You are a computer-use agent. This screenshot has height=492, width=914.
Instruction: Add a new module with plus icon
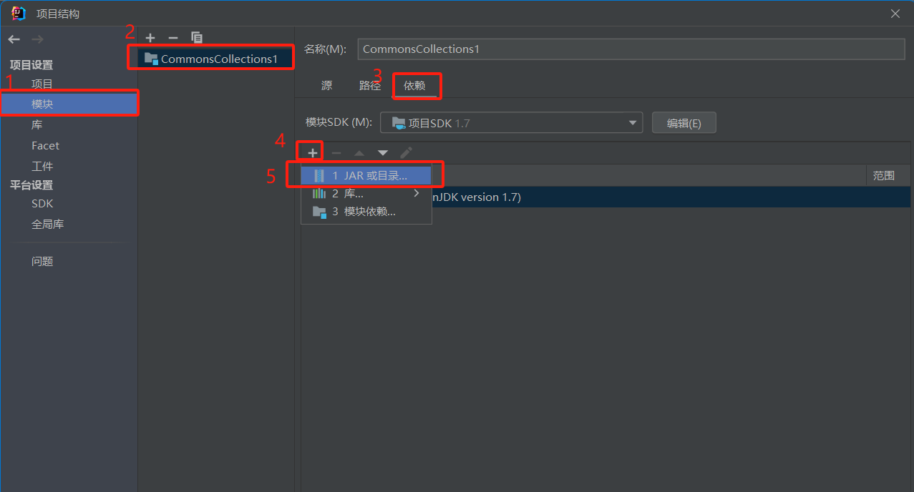point(150,37)
